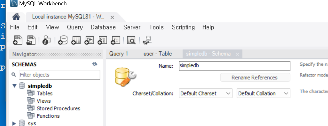
Task: Select the Views item under simpledb
Action: (44, 101)
